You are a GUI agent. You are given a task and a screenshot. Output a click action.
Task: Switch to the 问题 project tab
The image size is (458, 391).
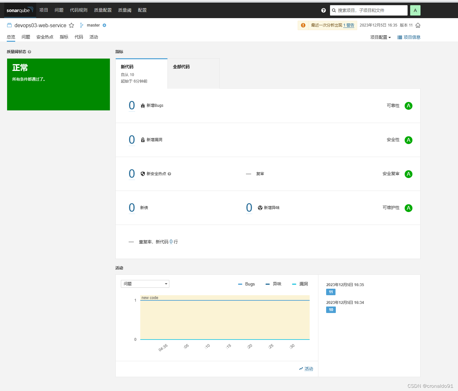click(26, 37)
